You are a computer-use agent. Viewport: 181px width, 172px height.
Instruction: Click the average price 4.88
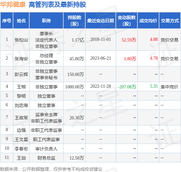pyautogui.click(x=154, y=39)
